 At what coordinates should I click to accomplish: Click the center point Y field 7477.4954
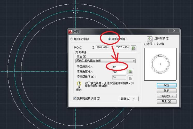click(122, 47)
